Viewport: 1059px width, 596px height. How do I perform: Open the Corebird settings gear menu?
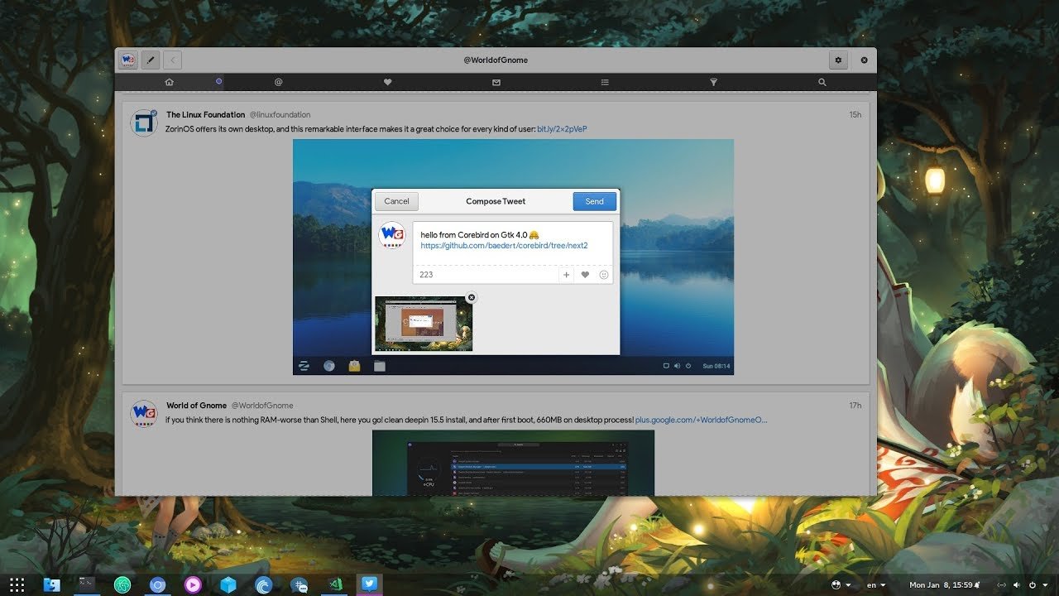pyautogui.click(x=838, y=60)
